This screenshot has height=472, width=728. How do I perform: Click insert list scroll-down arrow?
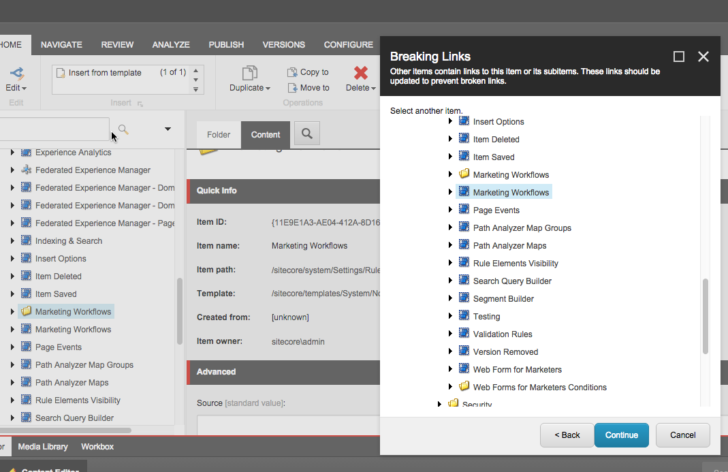pyautogui.click(x=196, y=80)
